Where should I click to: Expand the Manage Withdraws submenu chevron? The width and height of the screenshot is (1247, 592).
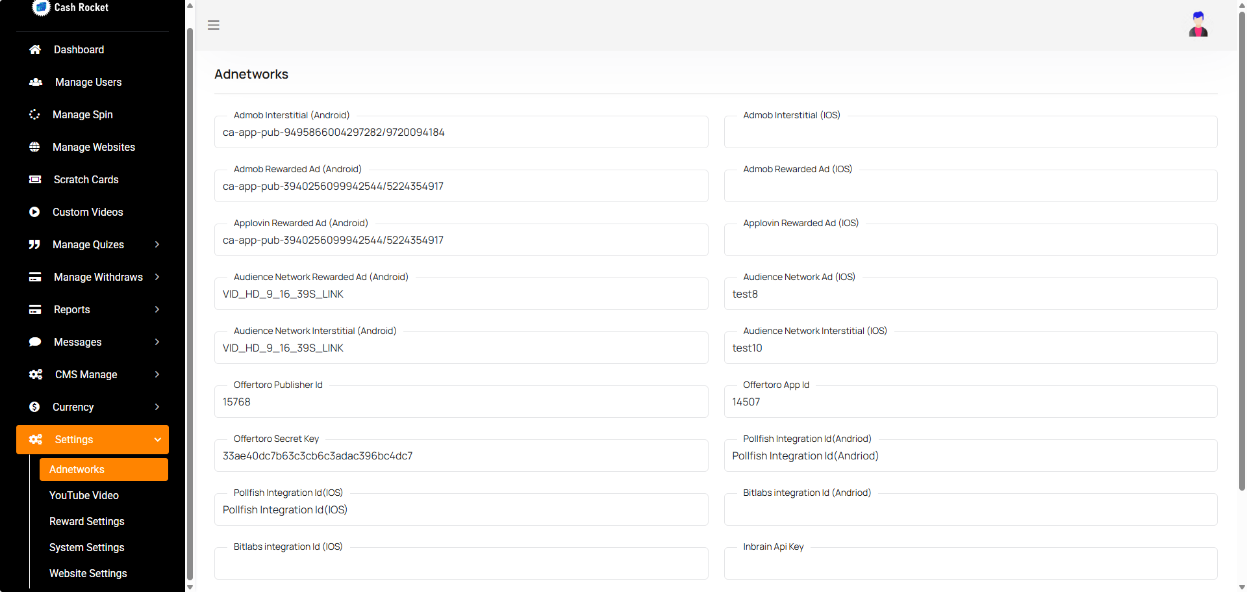point(157,277)
